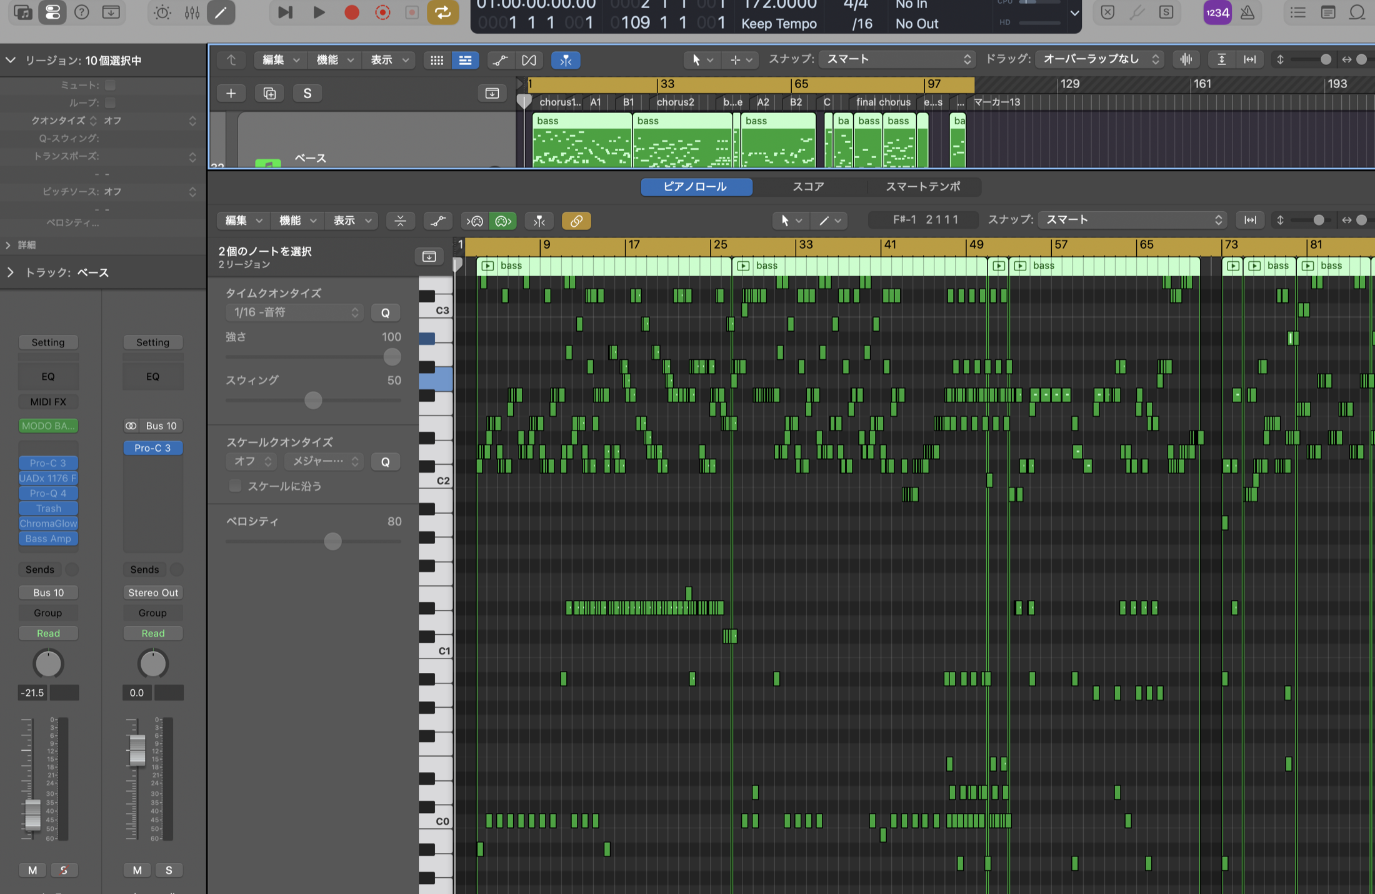Open tracks area スナップ dropdown

pyautogui.click(x=897, y=59)
